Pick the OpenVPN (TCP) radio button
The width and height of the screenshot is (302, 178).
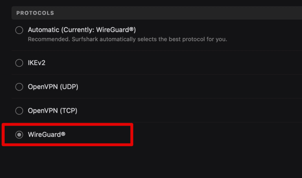(19, 111)
